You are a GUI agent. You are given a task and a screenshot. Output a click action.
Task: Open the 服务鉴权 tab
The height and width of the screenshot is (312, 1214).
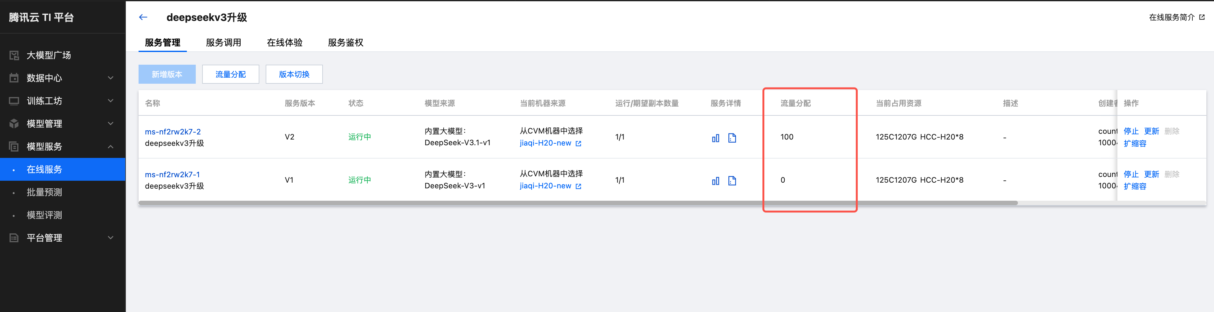click(x=345, y=43)
